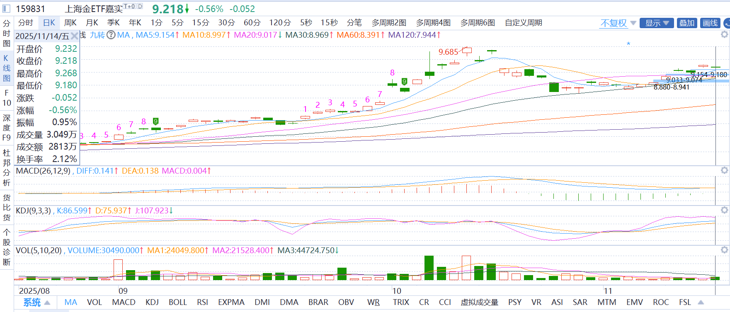This screenshot has height=312, width=730.
Task: Click the question mark help icon
Action: tap(111, 35)
